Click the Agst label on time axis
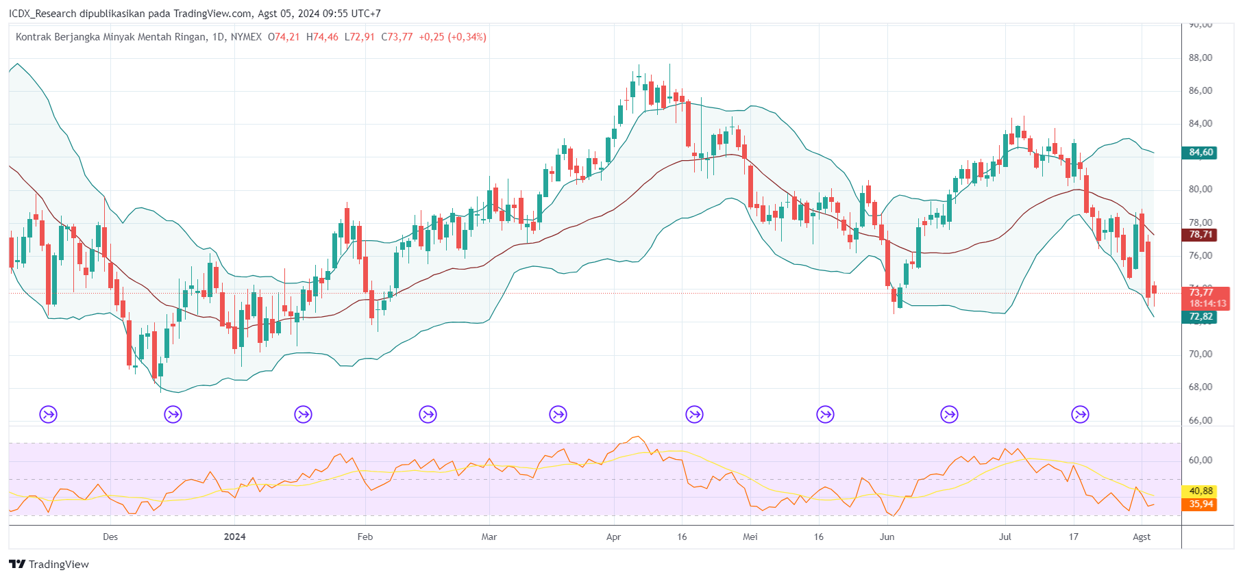1243x579 pixels. click(x=1142, y=537)
